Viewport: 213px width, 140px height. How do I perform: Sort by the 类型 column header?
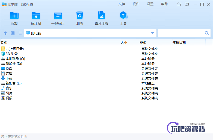coord(143,43)
